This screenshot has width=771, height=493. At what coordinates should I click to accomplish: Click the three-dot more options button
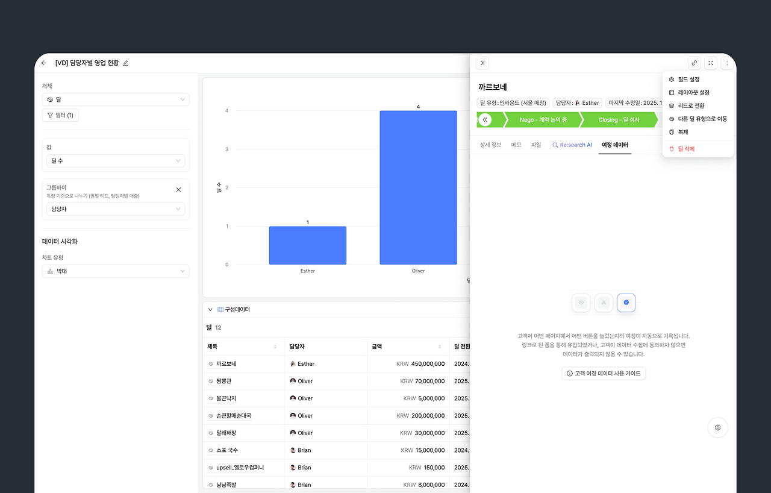[727, 63]
